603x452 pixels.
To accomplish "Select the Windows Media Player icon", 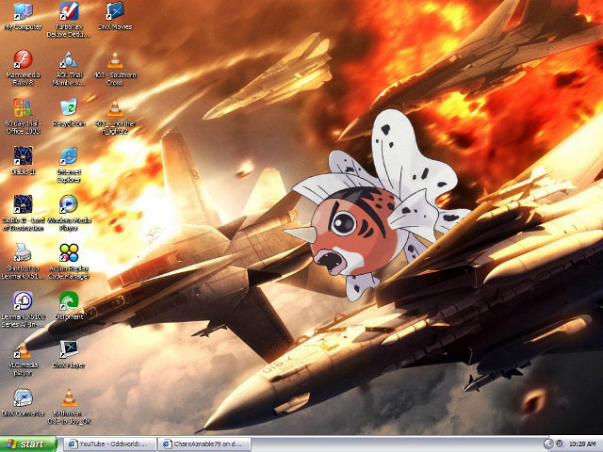I will click(69, 214).
